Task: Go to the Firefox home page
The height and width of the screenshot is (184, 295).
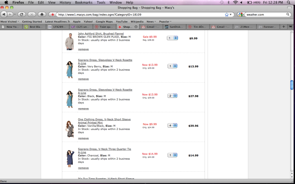Action: (x=42, y=14)
